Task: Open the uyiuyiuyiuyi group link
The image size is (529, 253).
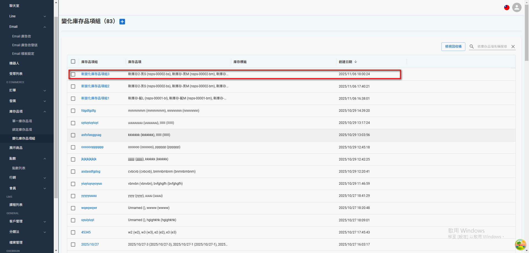Action: [x=90, y=123]
